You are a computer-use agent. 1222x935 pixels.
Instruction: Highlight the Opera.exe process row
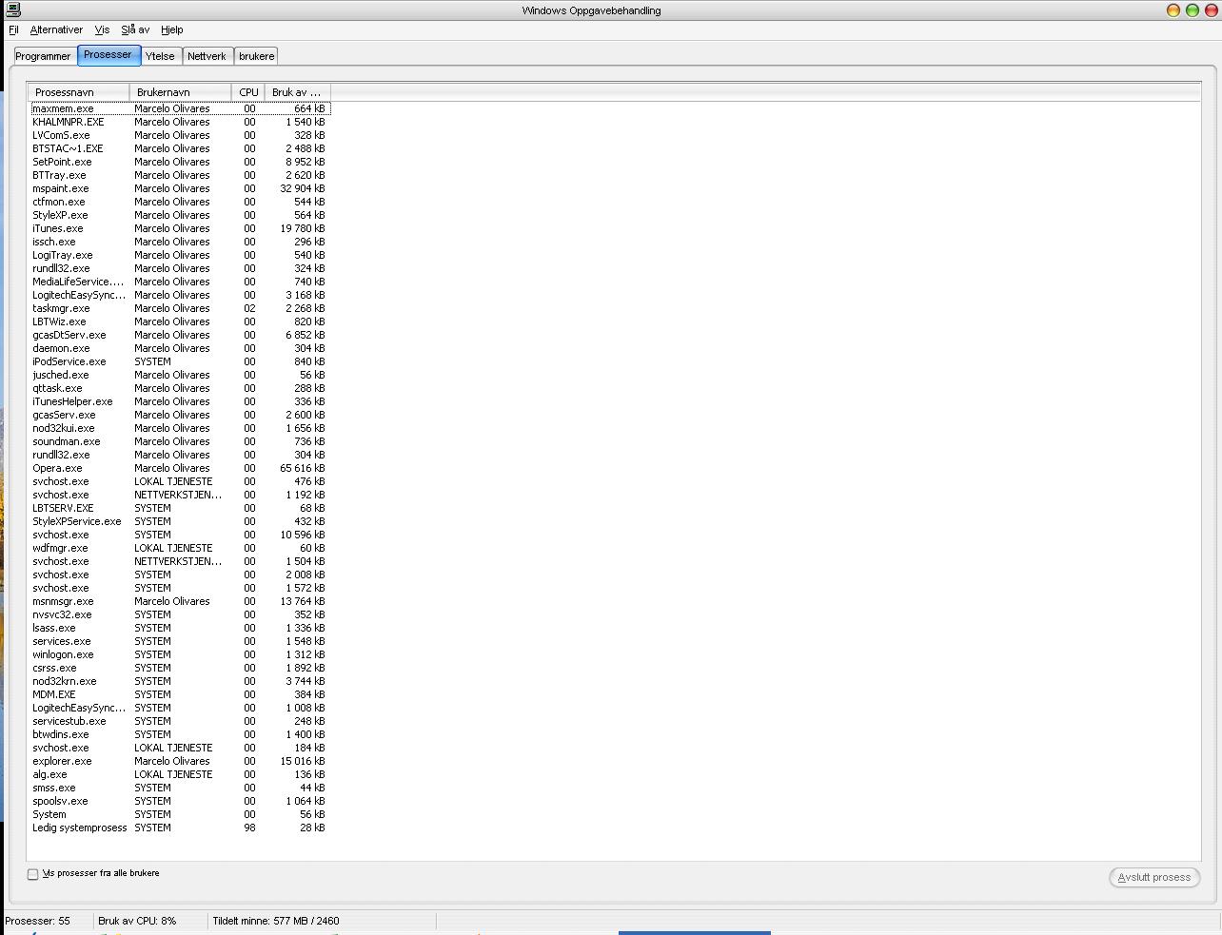(x=180, y=468)
